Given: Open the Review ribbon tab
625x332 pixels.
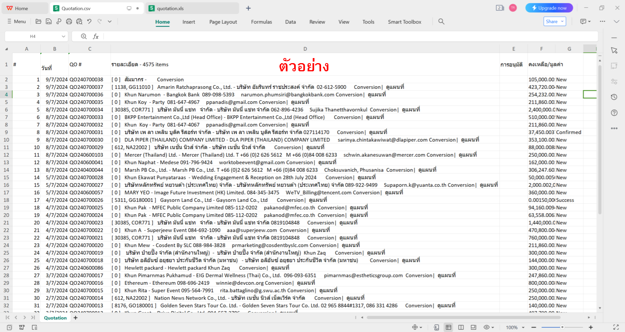Looking at the screenshot, I should [317, 22].
